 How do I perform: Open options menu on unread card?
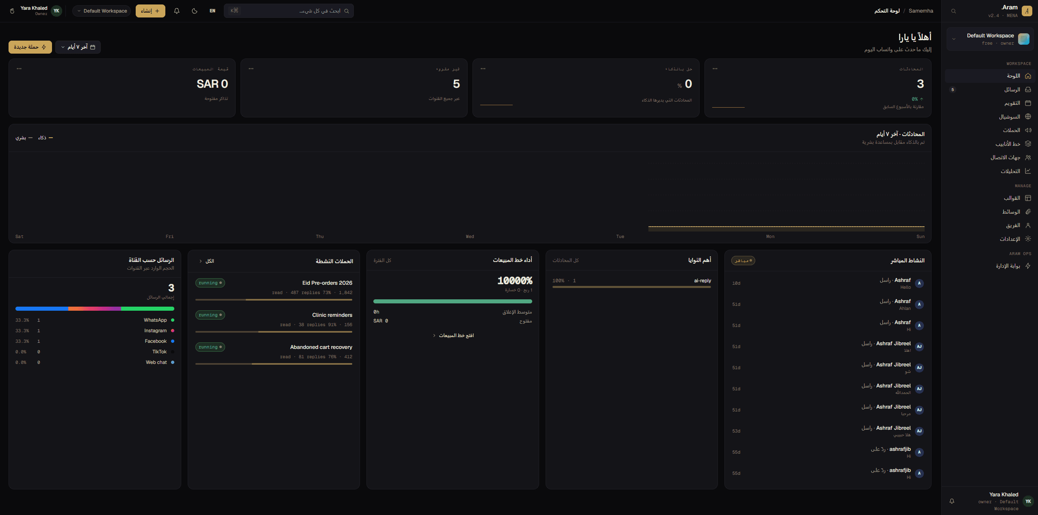coord(251,69)
